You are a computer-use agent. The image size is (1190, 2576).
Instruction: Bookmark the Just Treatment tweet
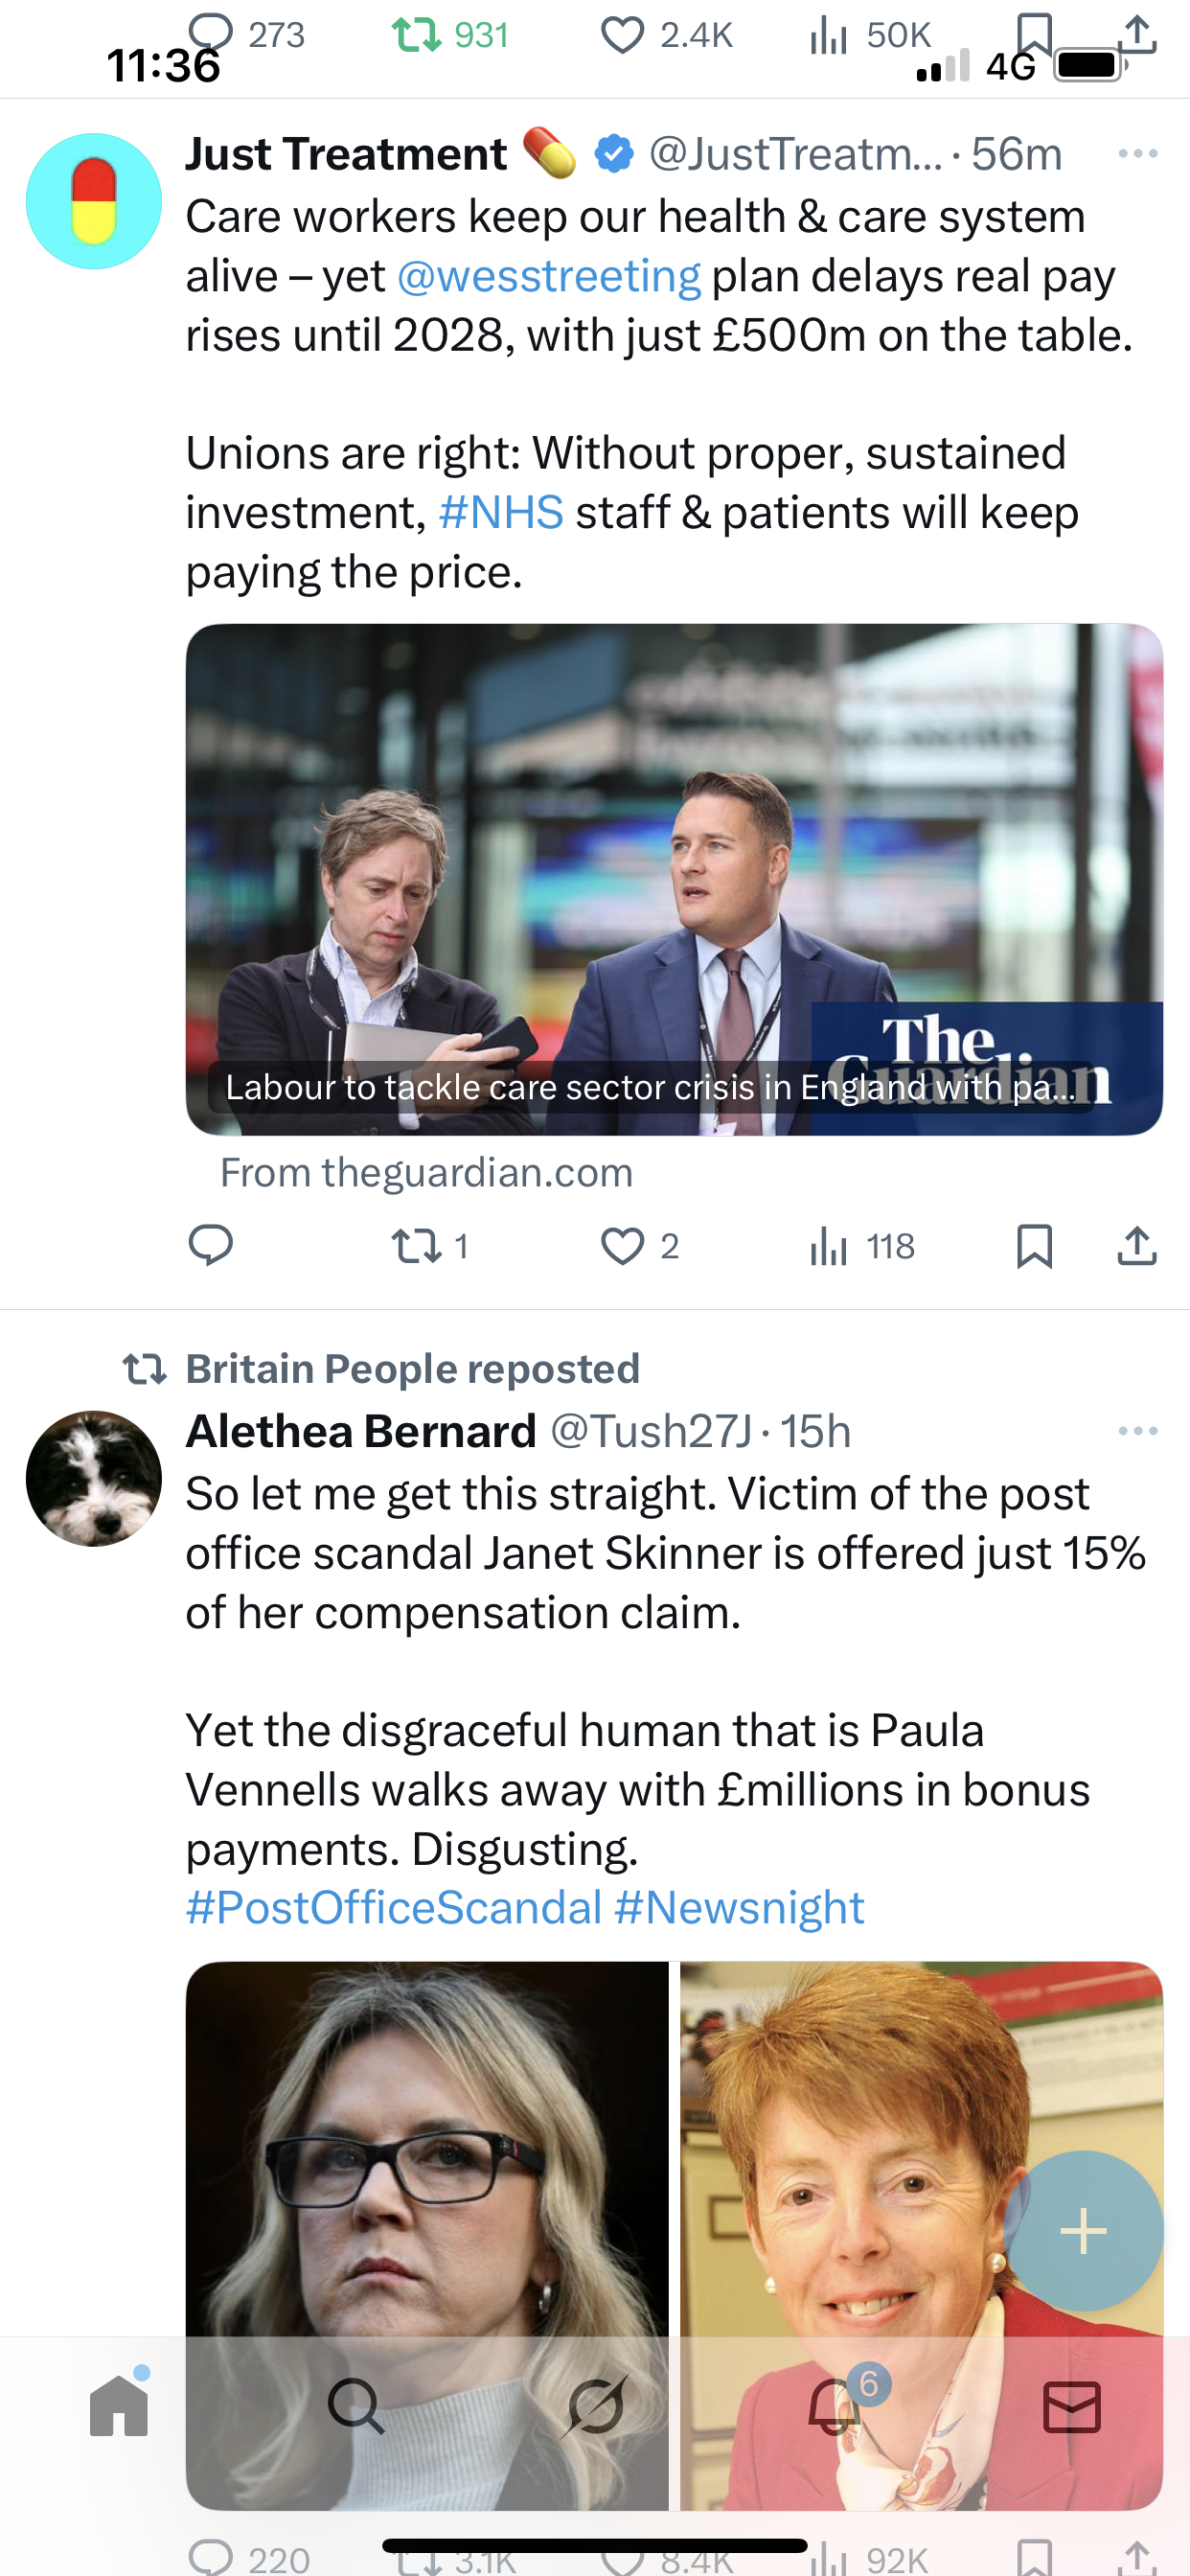(x=1034, y=1246)
